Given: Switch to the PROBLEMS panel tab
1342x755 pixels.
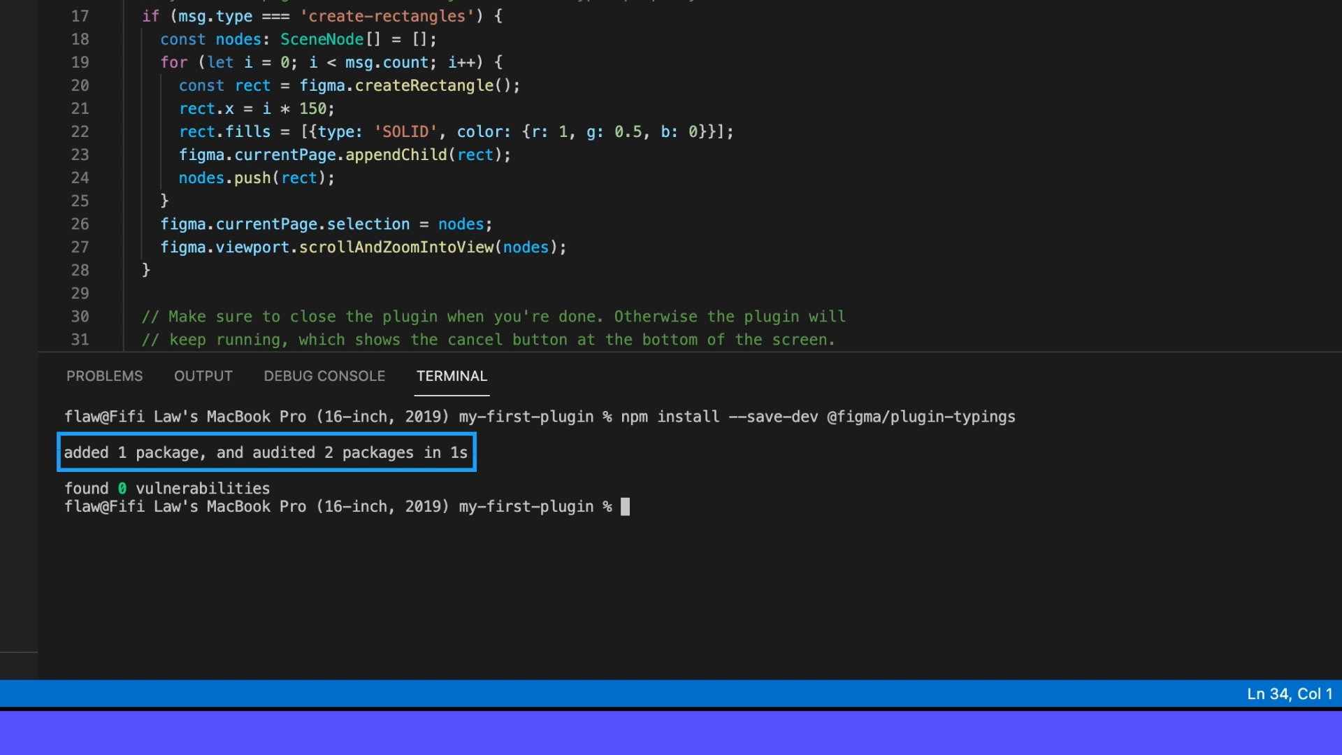Looking at the screenshot, I should [x=104, y=376].
